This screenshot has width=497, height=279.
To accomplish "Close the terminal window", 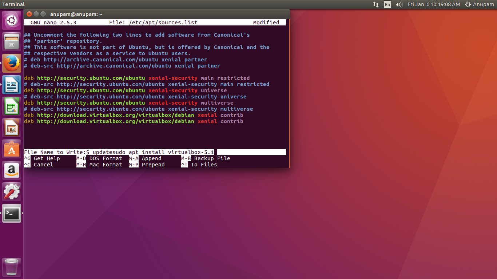I will pos(29,14).
